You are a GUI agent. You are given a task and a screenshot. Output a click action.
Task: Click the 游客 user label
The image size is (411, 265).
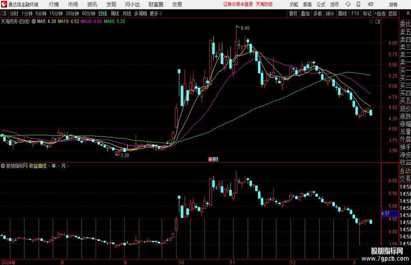[393, 4]
